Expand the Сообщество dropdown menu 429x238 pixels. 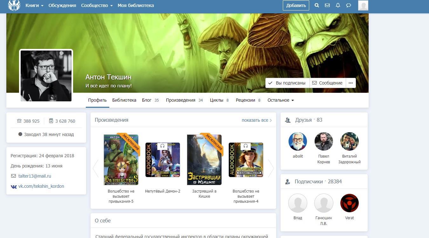pos(97,5)
